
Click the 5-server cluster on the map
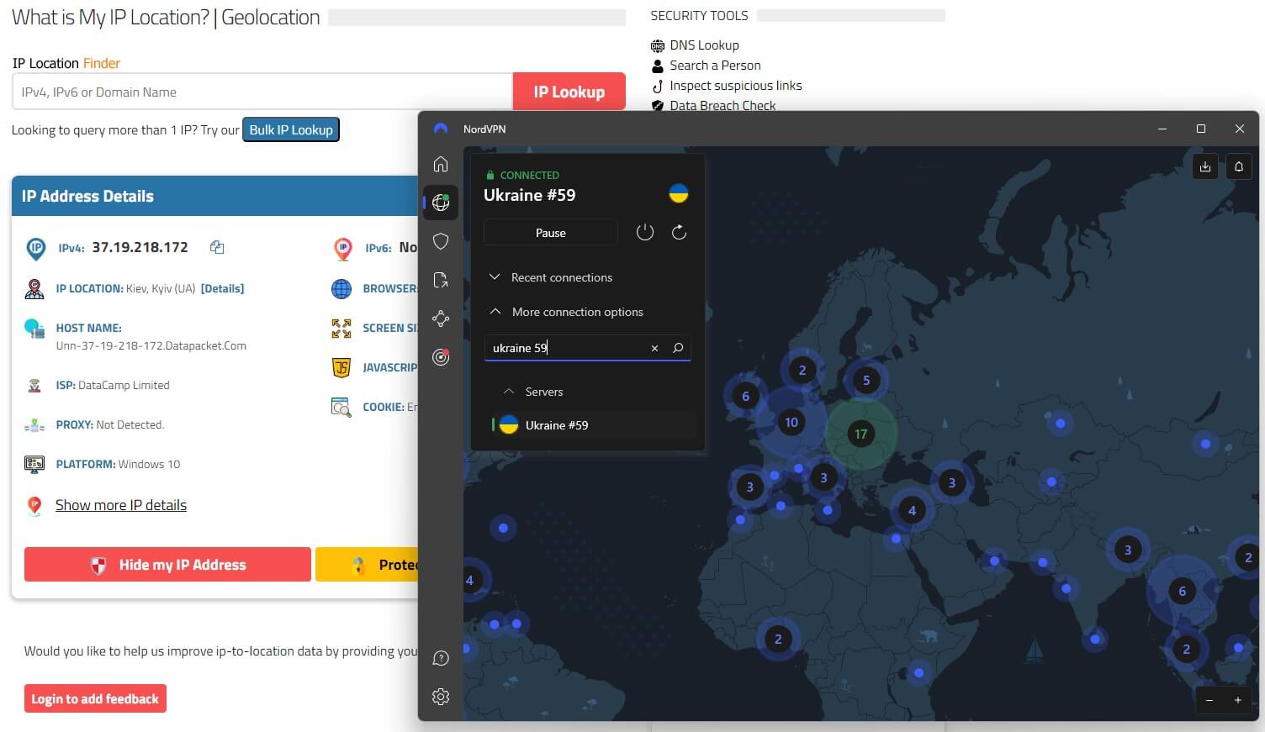[x=866, y=380]
